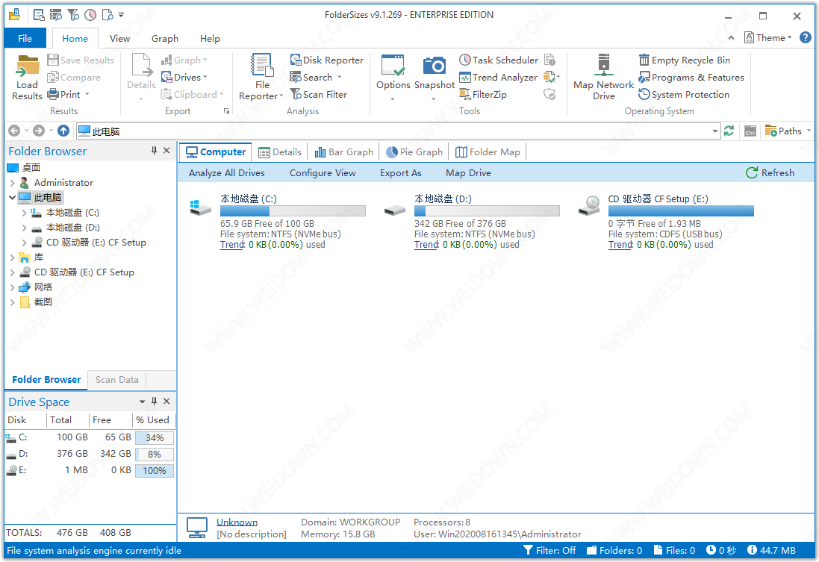Open the Scan Filter tool
Screen dimensions: 819x562
pos(318,94)
